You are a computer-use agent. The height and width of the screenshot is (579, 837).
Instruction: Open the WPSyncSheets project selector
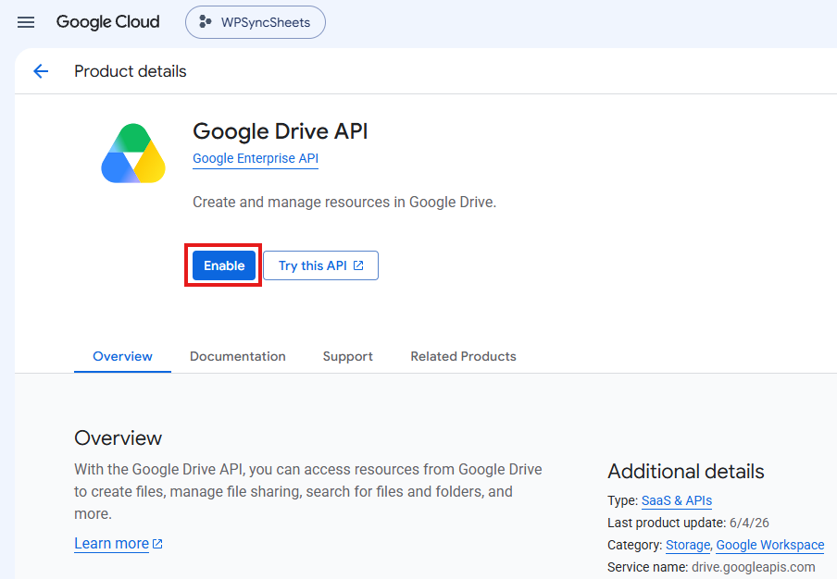[x=256, y=22]
